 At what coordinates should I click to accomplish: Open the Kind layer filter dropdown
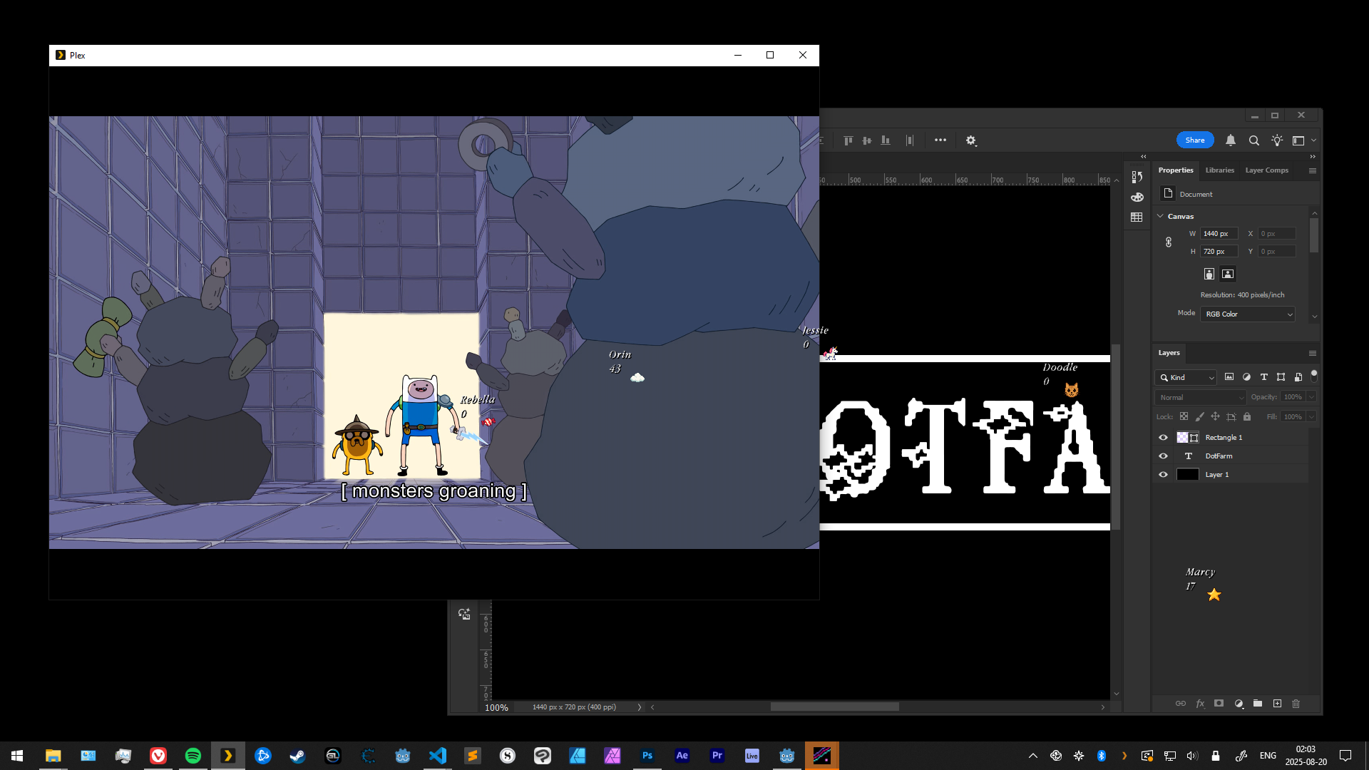coord(1186,378)
